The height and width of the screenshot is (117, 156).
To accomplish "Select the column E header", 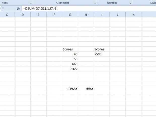I will [38, 15].
